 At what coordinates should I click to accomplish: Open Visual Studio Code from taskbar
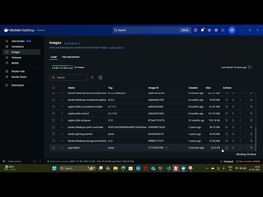[168, 168]
